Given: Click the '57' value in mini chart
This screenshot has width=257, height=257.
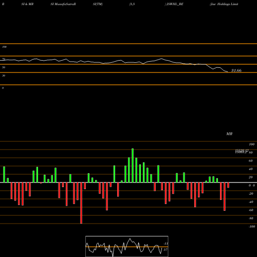Looking at the screenshot, I should pyautogui.click(x=166, y=250).
